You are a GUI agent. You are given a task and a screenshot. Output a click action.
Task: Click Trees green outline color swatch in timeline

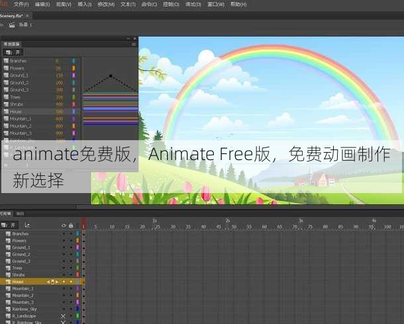coord(77,268)
